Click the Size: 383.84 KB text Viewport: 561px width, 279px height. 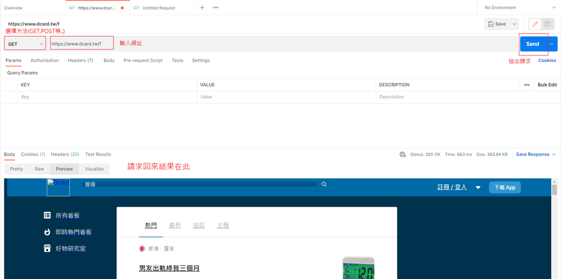pos(492,155)
